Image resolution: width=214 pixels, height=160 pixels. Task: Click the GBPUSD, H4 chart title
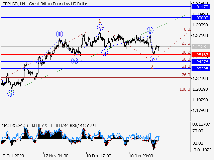point(44,4)
